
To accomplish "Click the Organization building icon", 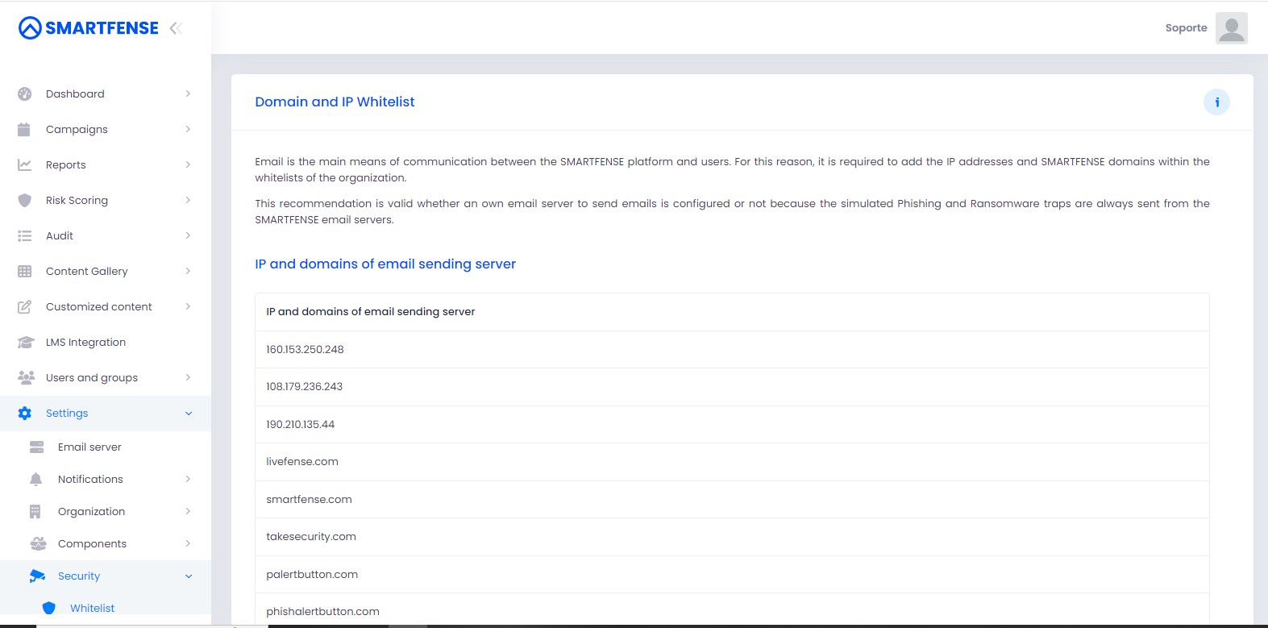I will (x=35, y=511).
